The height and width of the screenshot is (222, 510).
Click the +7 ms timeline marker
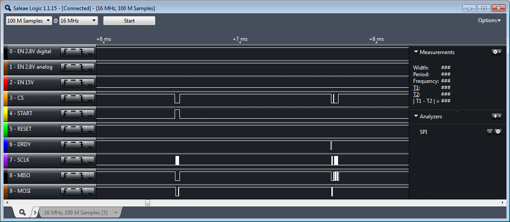point(240,39)
